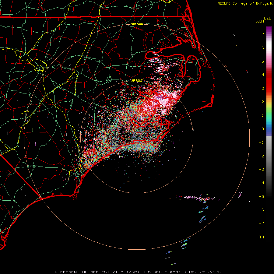Click the positive 7 scale value
This screenshot has width=274, height=274.
(263, 34)
